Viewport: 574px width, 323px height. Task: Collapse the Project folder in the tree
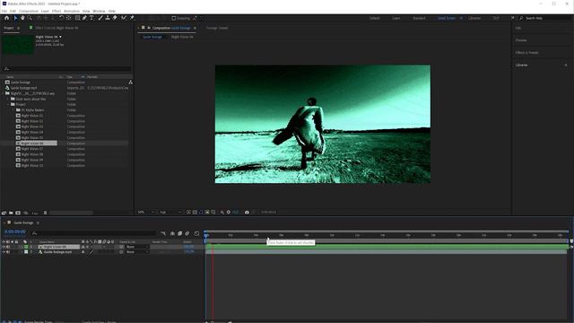8,104
